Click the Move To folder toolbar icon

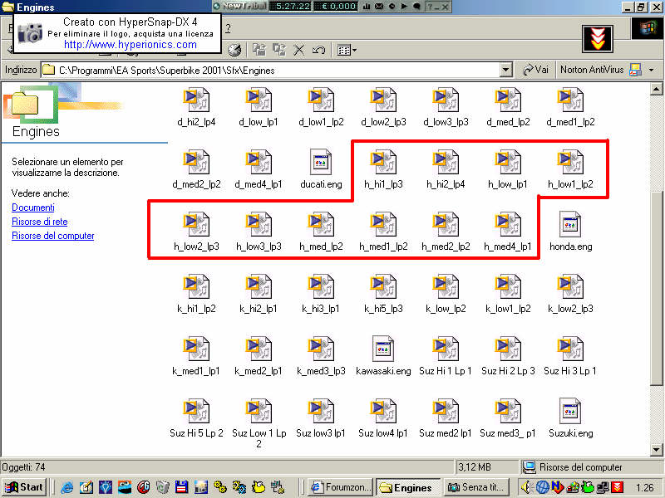tap(259, 50)
